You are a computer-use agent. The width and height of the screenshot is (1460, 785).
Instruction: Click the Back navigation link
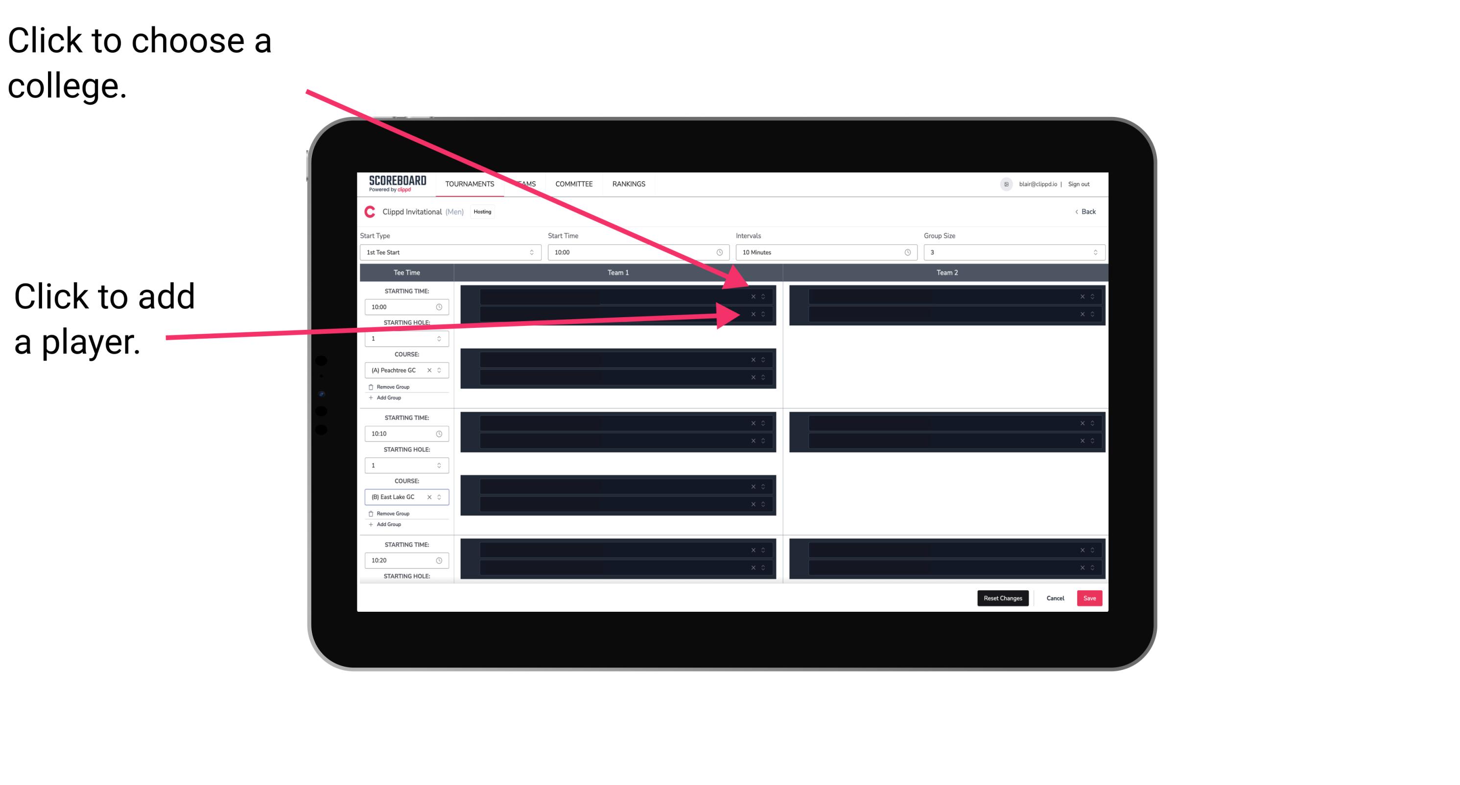(x=1086, y=211)
